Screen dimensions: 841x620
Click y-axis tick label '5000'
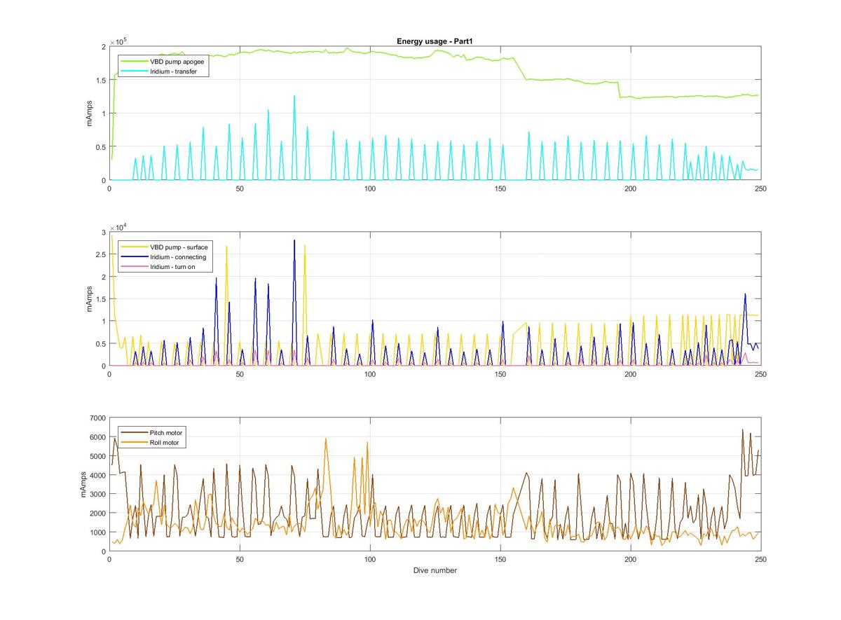(97, 456)
